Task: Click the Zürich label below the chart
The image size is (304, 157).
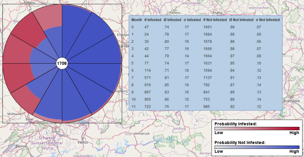Action: (x=55, y=131)
